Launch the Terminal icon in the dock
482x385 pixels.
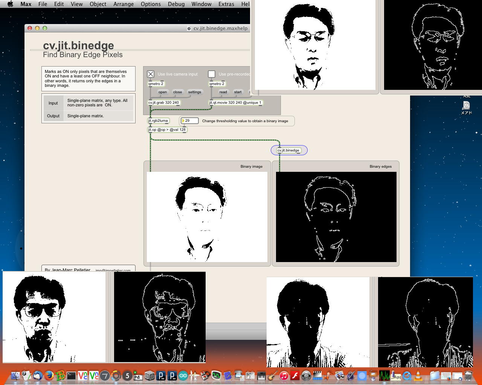(71, 375)
